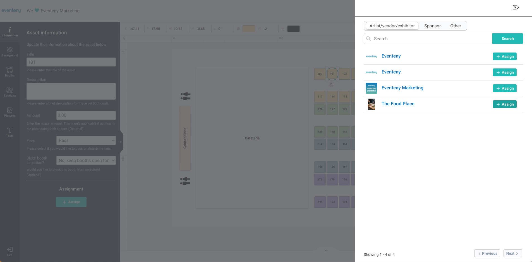Switch to the Sponsor tab
Viewport: 532px width, 262px height.
click(432, 26)
